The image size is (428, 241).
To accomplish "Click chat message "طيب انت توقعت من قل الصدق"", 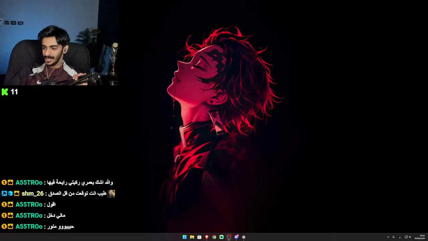I will pyautogui.click(x=77, y=193).
